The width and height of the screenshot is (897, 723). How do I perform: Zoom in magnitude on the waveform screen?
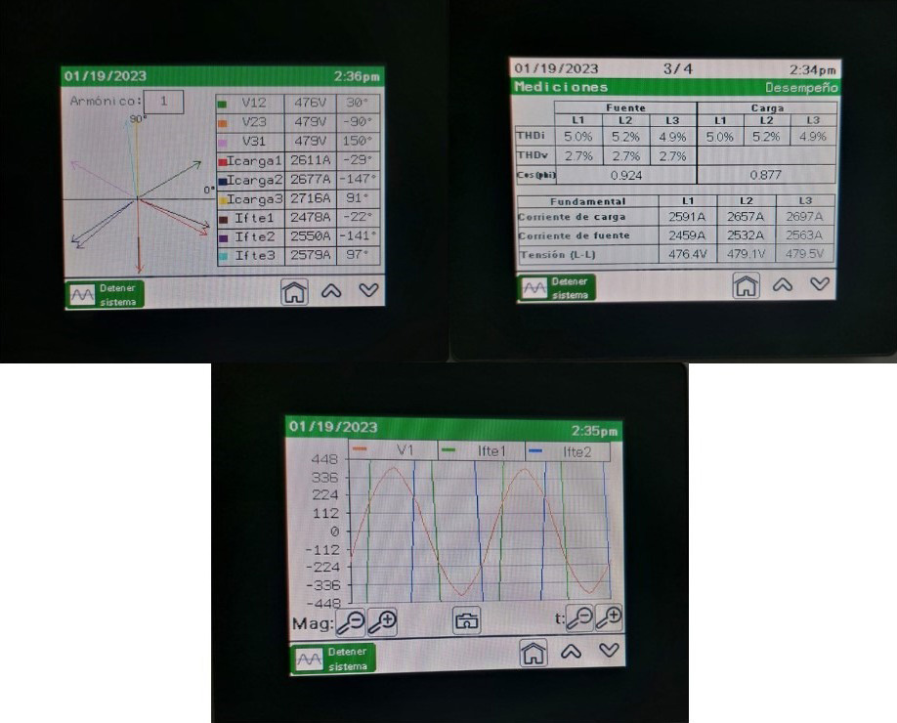tap(381, 621)
